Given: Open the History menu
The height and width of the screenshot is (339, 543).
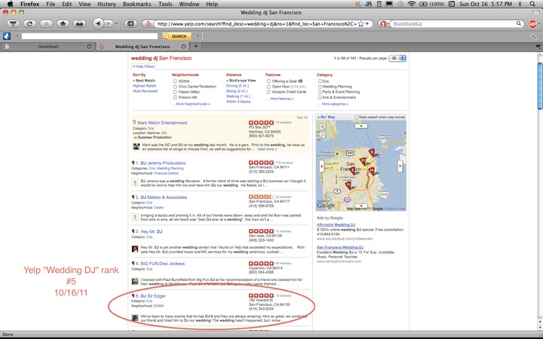Looking at the screenshot, I should click(106, 5).
